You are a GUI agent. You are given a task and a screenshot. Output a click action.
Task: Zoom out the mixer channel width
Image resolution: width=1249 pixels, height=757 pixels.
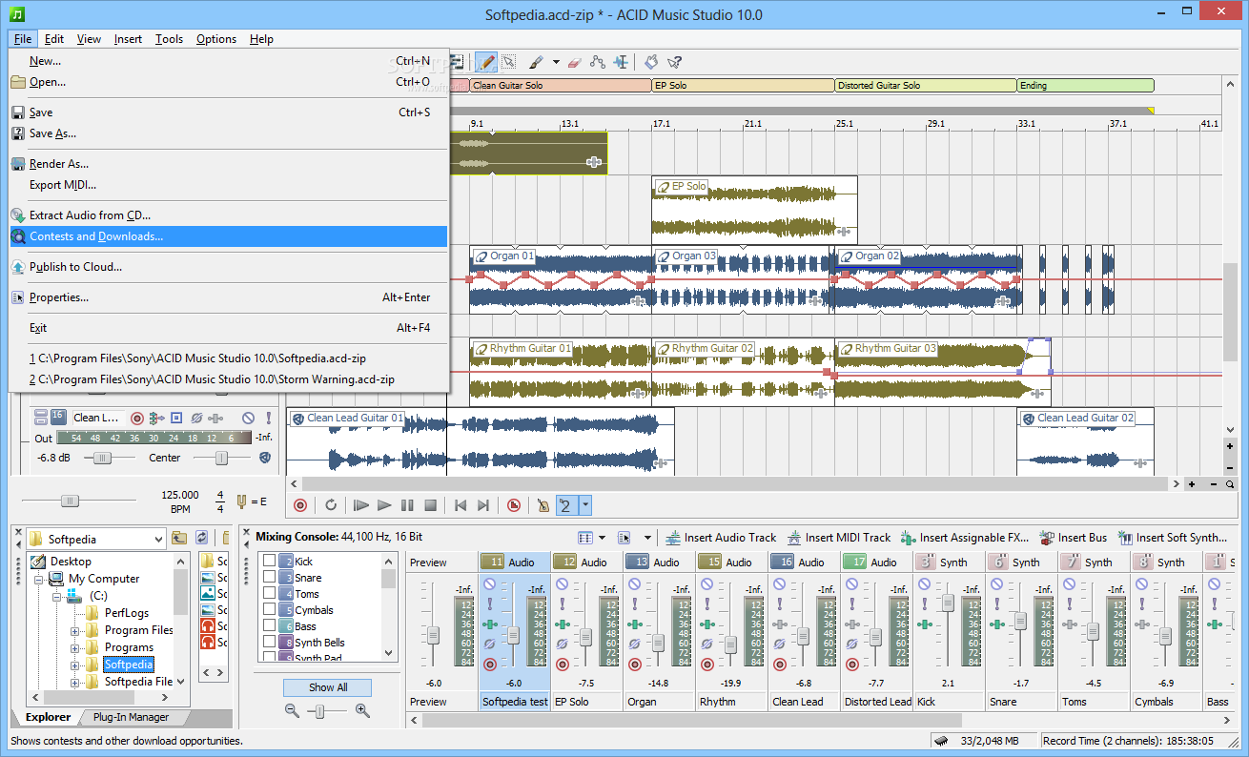click(292, 710)
